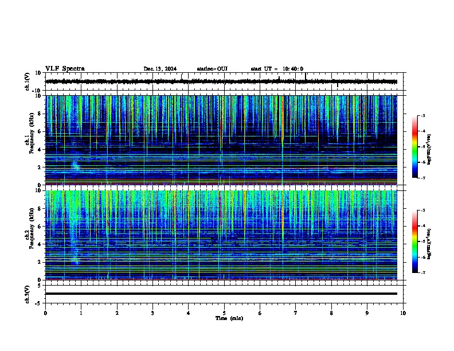The width and height of the screenshot is (454, 351).
Task: Click the 4 tick on Time axis
Action: click(189, 313)
